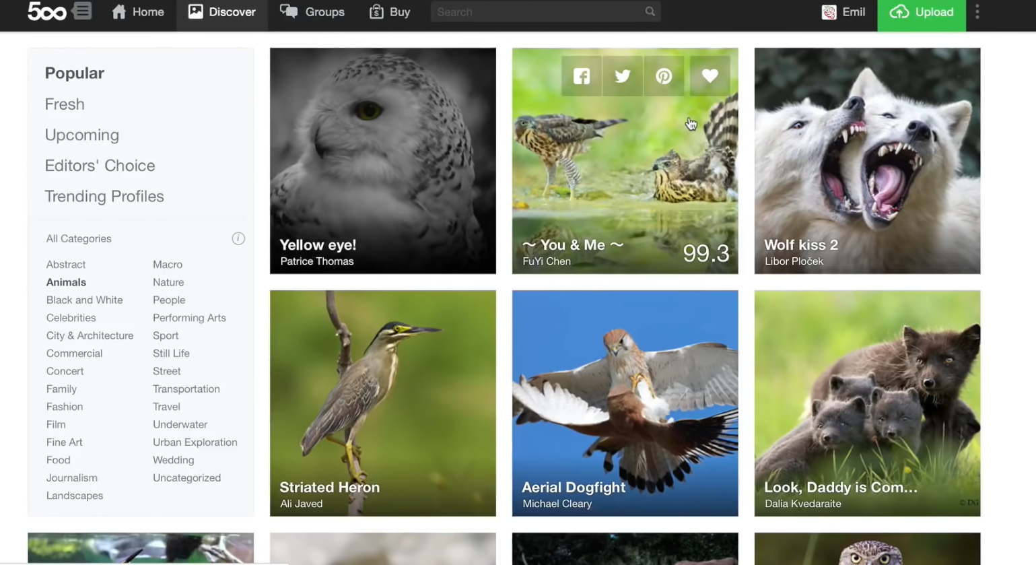Click the upload cloud icon

click(899, 11)
